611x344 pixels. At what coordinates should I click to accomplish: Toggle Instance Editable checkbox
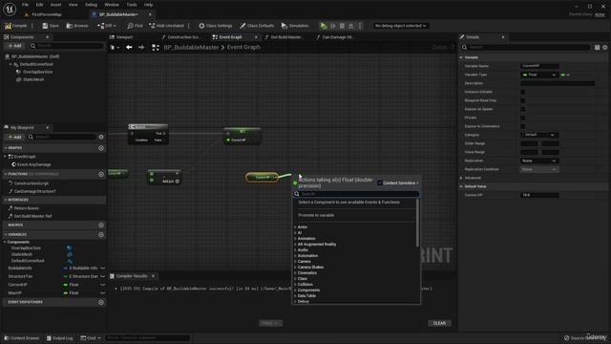523,92
